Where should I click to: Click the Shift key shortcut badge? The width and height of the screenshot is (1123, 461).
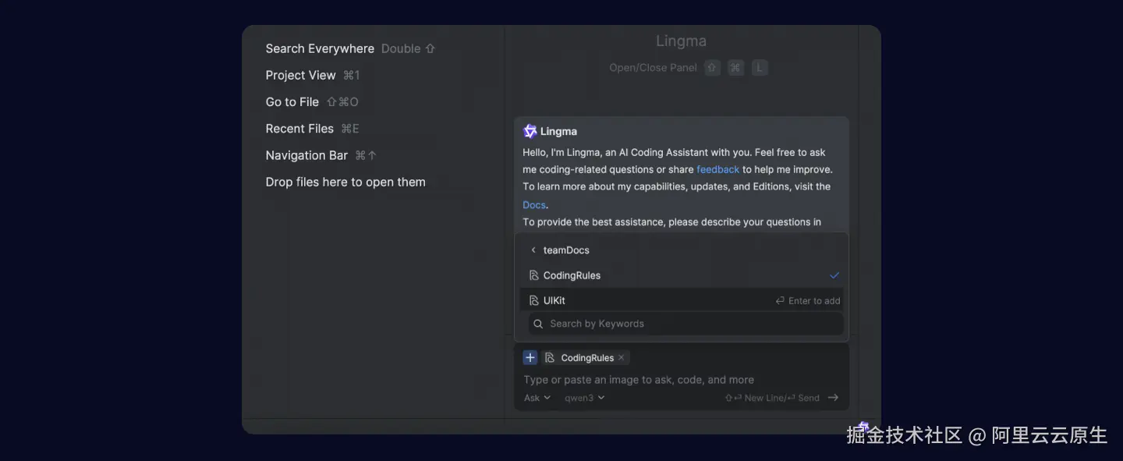click(712, 68)
